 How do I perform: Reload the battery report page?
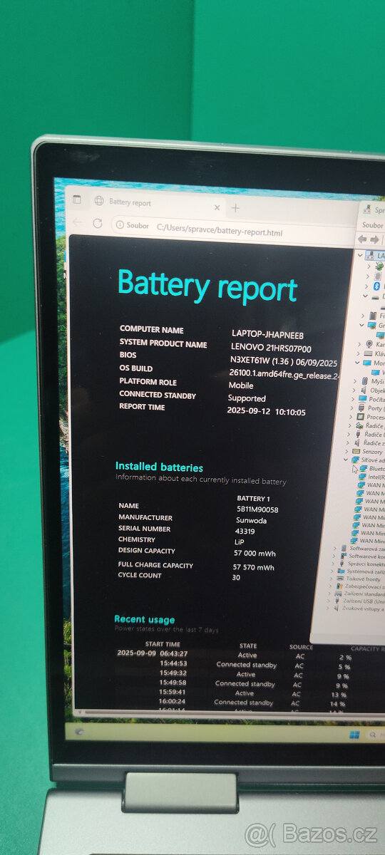point(97,223)
